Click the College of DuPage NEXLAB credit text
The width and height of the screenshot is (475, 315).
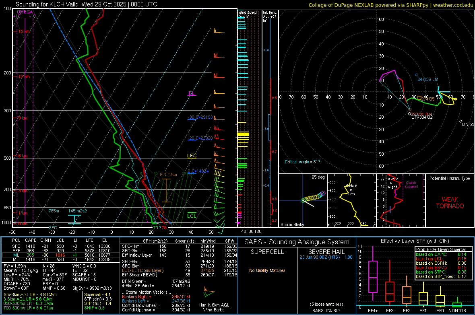pyautogui.click(x=391, y=5)
